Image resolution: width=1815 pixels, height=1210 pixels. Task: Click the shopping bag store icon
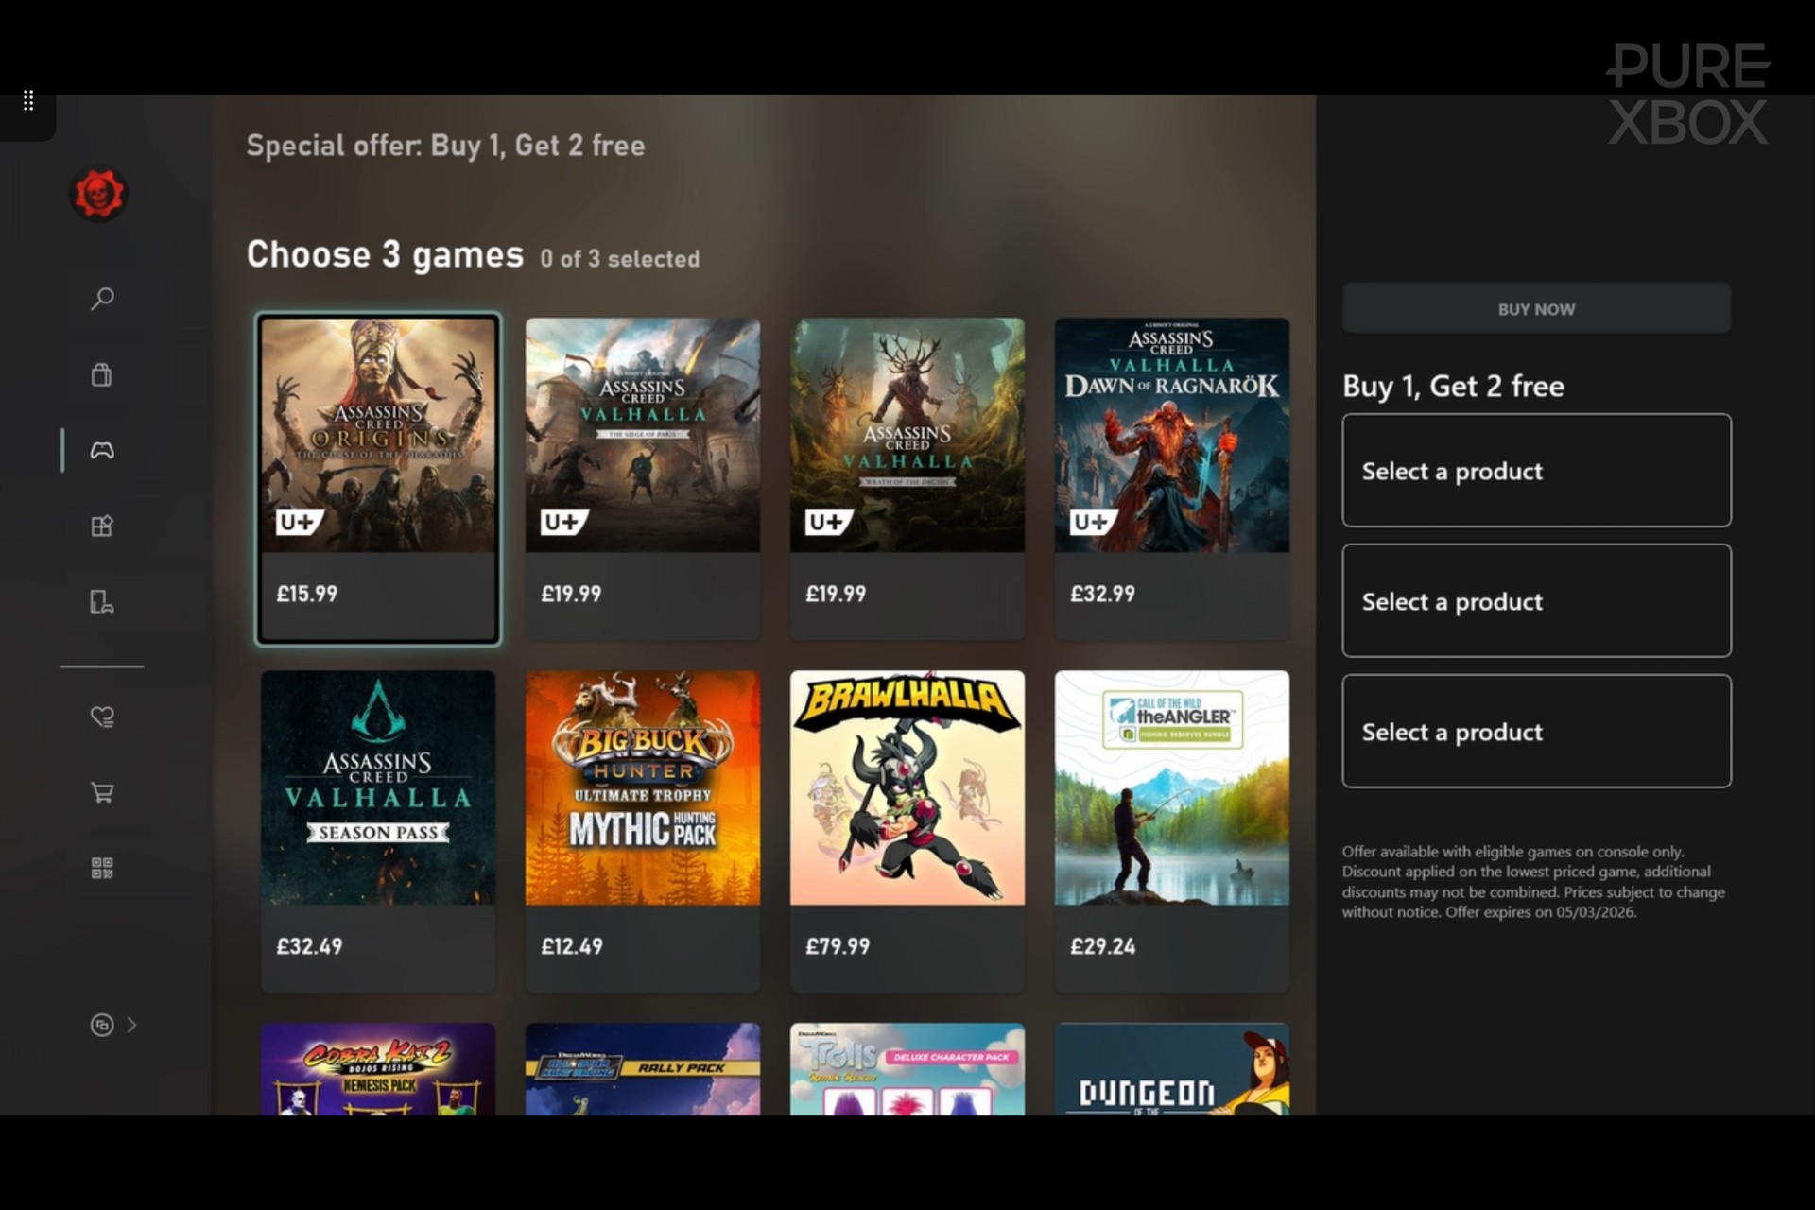(x=101, y=374)
